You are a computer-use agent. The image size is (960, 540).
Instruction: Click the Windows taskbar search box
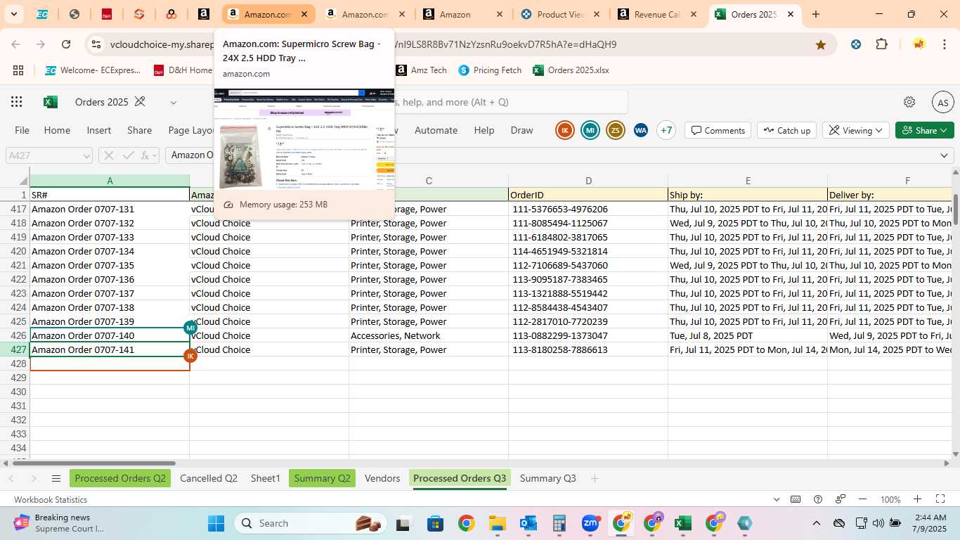pos(311,523)
